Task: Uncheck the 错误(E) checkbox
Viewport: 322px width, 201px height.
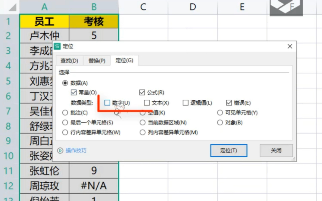Action: (229, 102)
